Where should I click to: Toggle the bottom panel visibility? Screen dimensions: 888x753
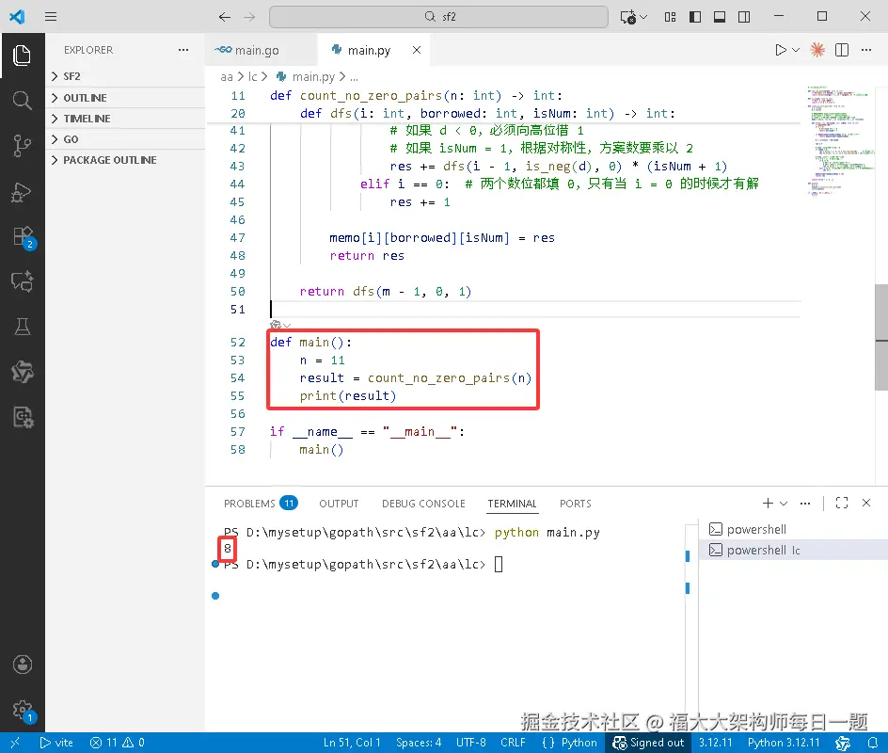pos(720,17)
